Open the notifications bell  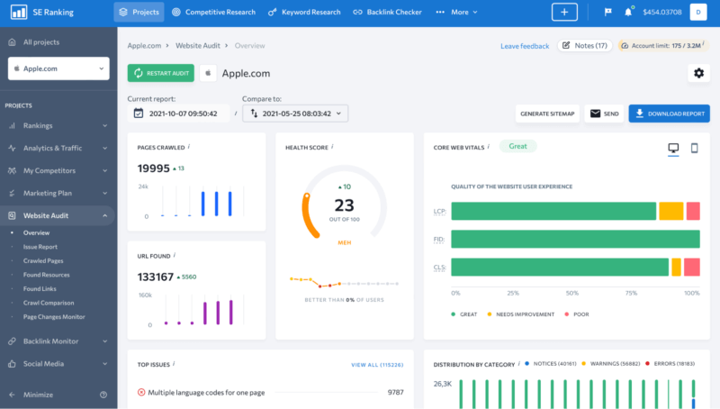click(x=628, y=13)
